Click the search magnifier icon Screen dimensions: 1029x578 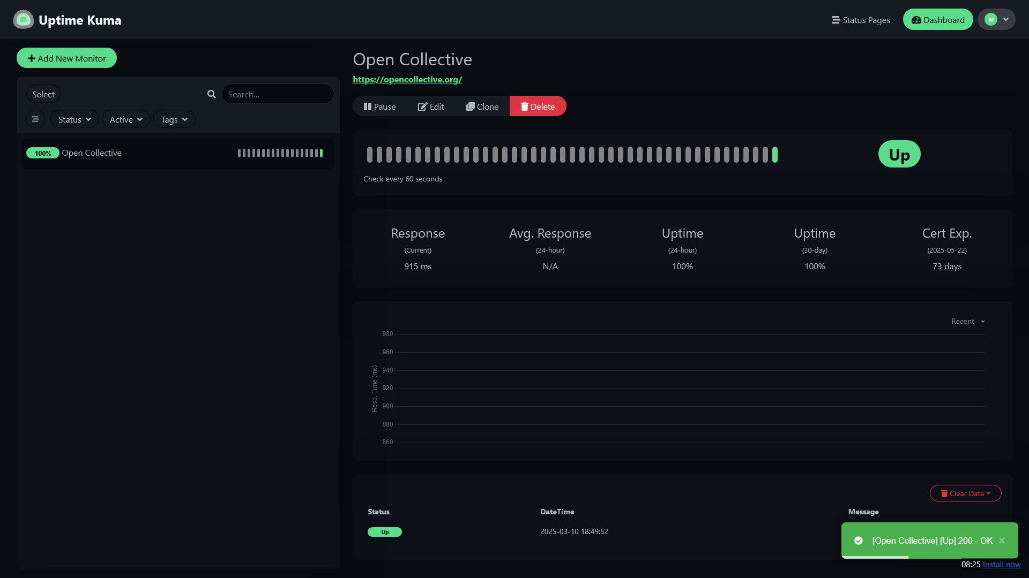[x=212, y=94]
